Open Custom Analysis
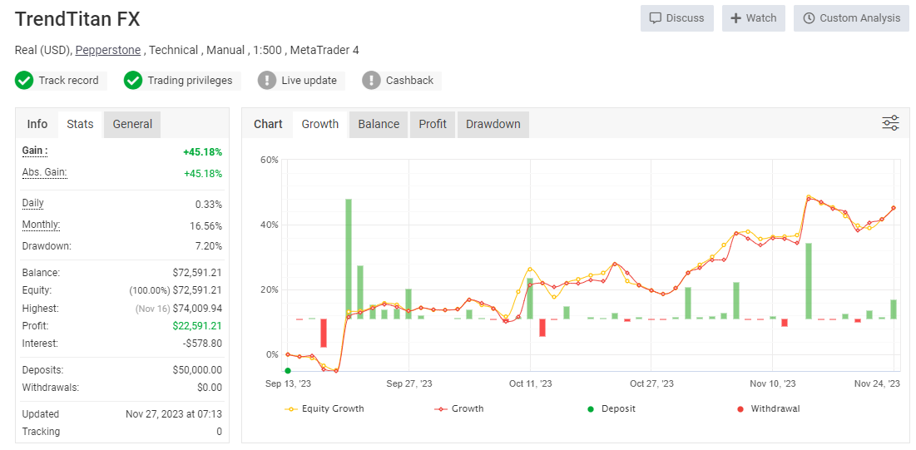The width and height of the screenshot is (916, 450). click(x=852, y=18)
